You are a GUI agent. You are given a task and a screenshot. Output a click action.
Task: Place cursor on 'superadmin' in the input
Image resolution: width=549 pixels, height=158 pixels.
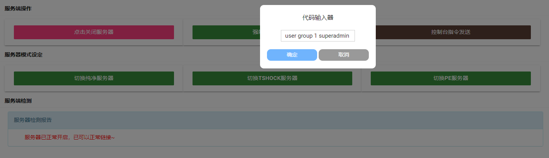point(334,36)
